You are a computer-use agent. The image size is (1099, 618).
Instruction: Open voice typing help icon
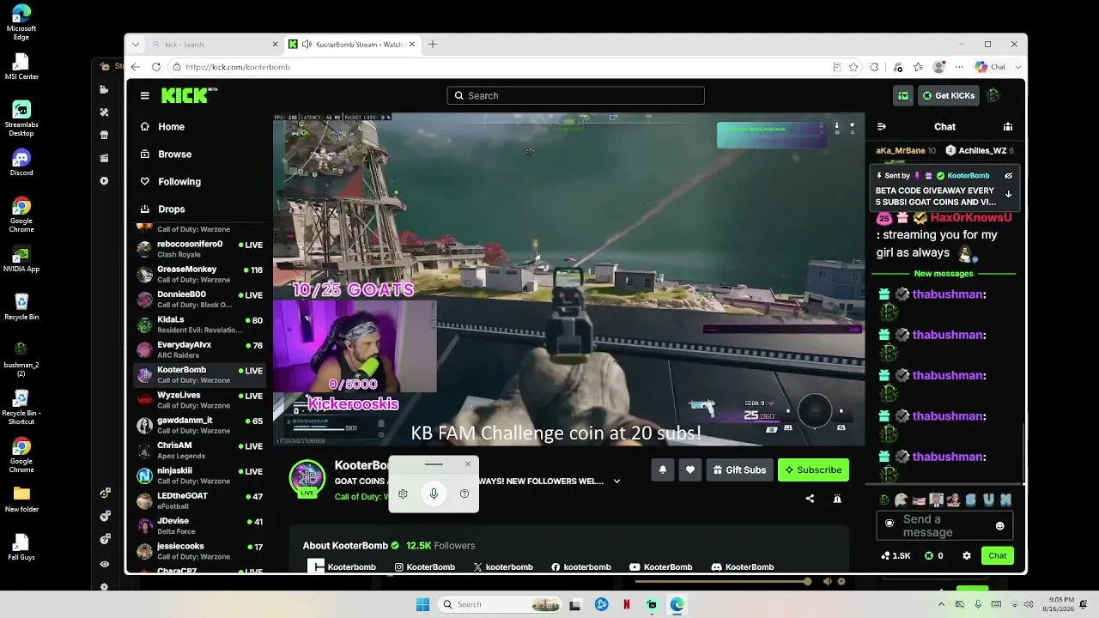(x=464, y=494)
